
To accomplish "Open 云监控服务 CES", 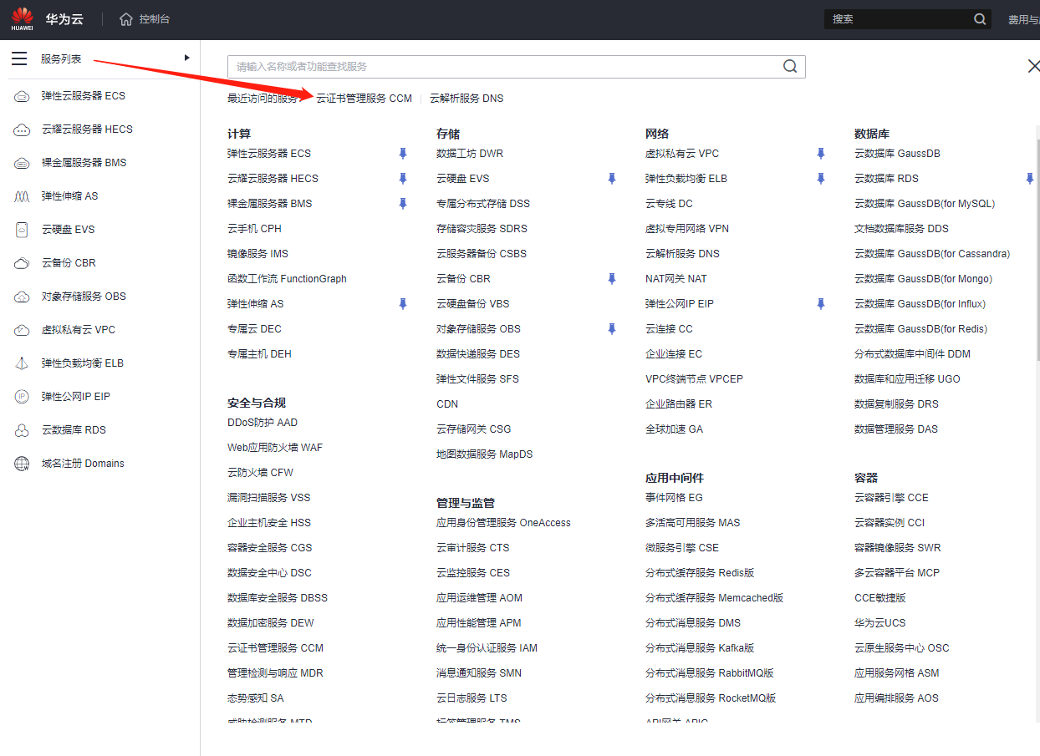I will (x=473, y=573).
